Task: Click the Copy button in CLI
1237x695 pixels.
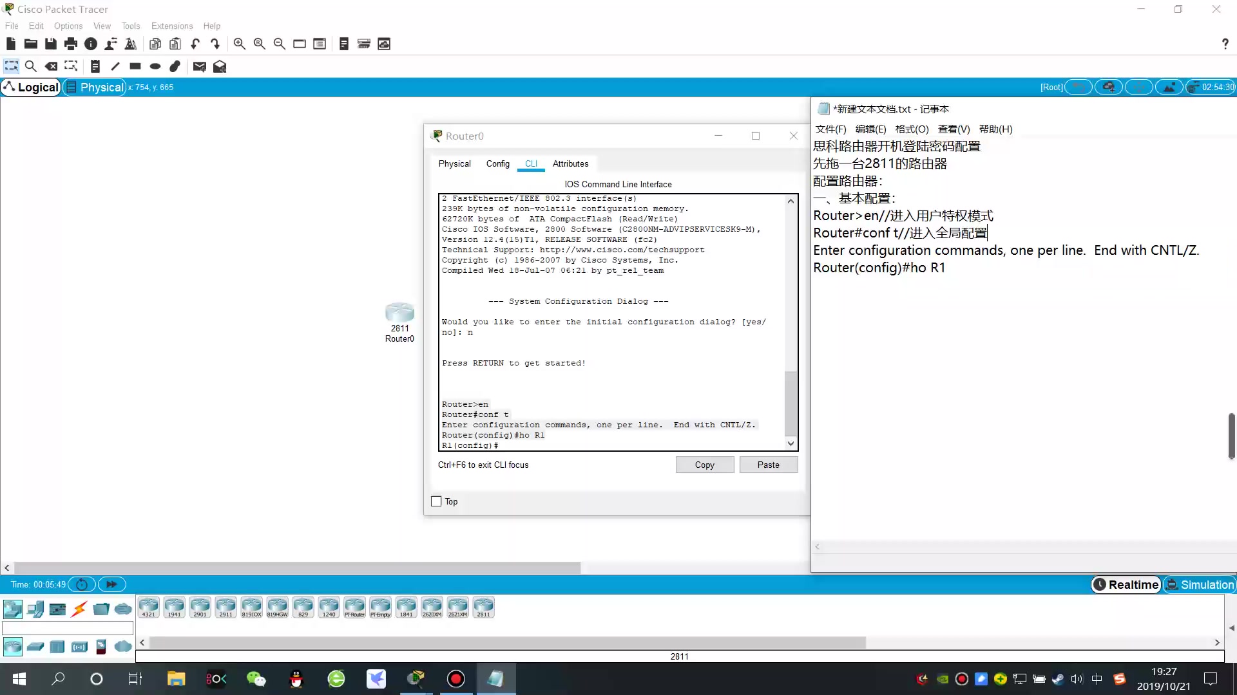Action: 705,465
